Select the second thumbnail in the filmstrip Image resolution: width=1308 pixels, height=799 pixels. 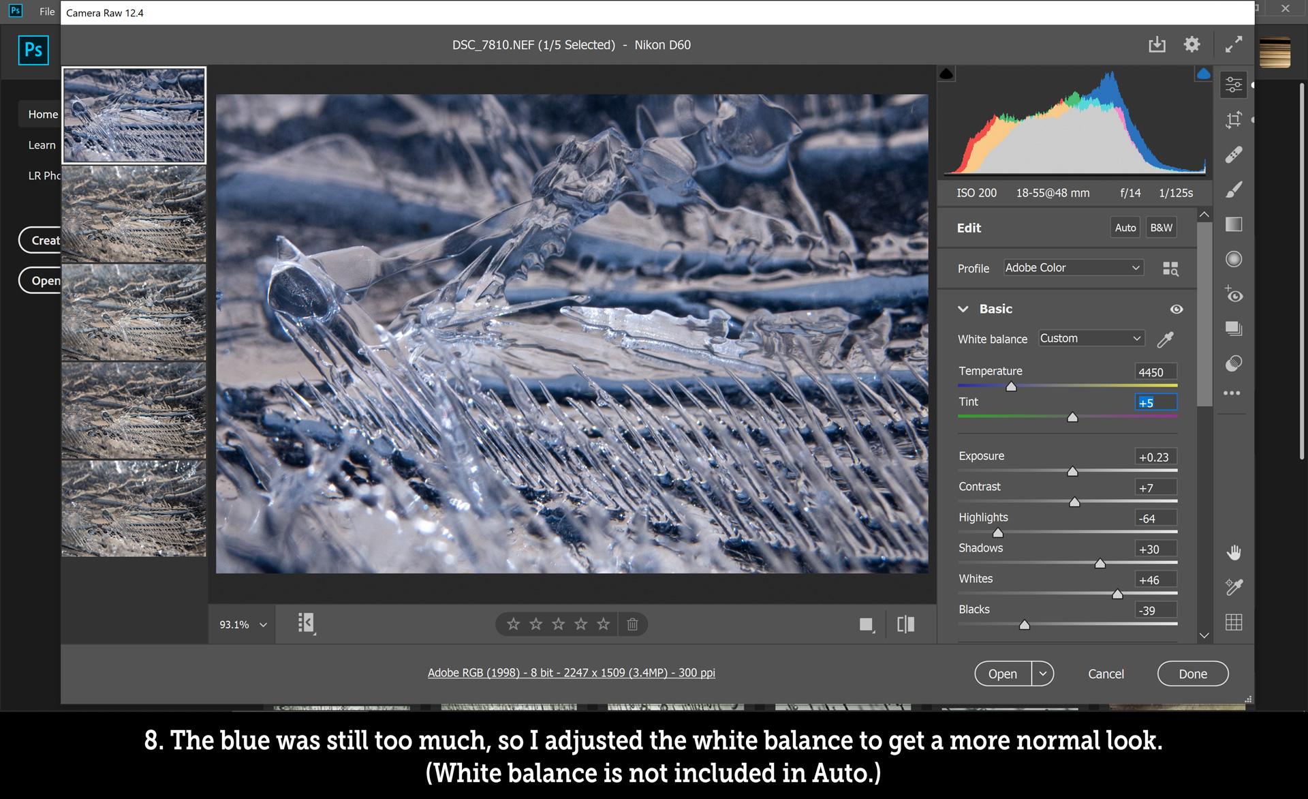click(134, 215)
